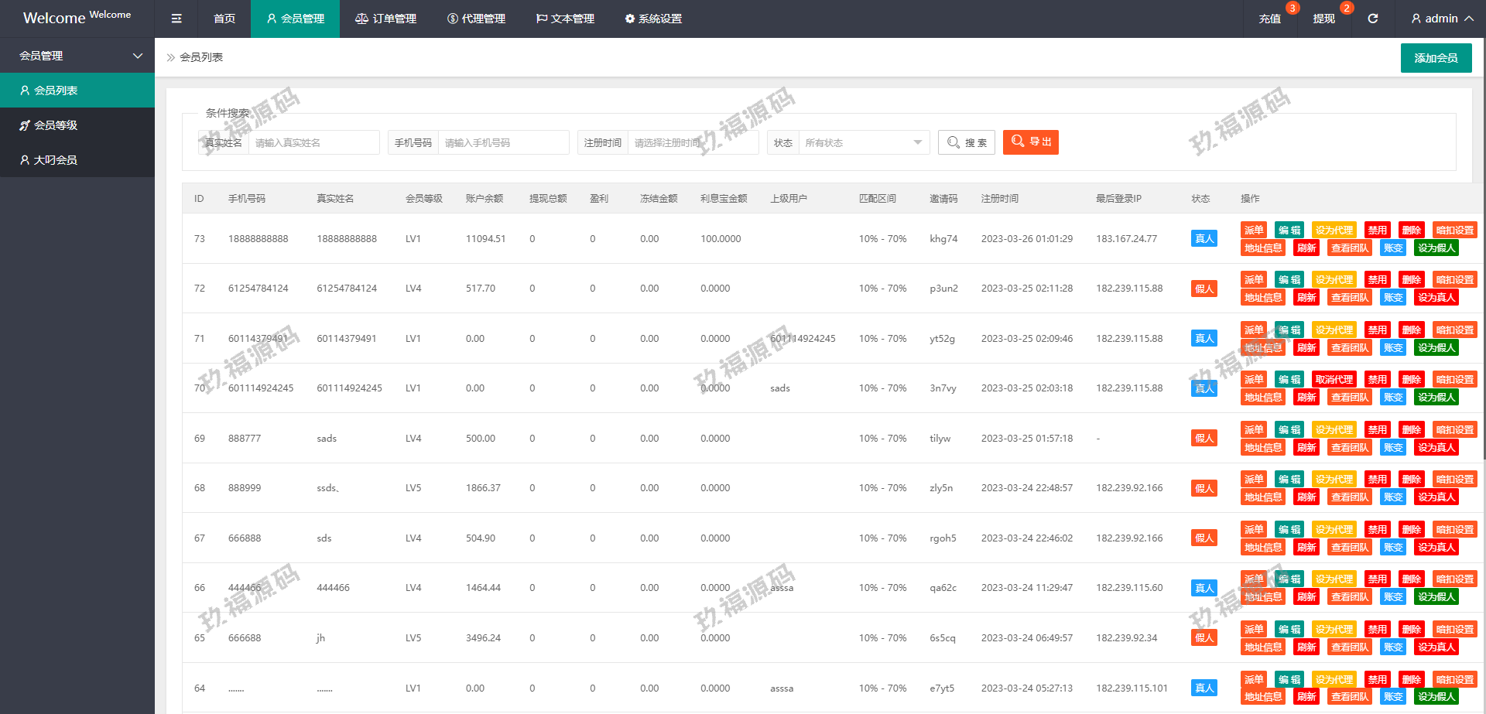Open the 系统设置 top menu
Image resolution: width=1486 pixels, height=714 pixels.
pyautogui.click(x=653, y=19)
